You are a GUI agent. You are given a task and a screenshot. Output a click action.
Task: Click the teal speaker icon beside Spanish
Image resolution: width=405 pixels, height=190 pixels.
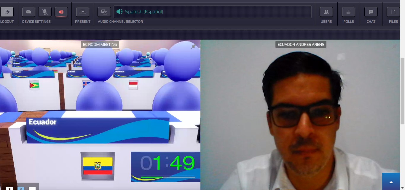pyautogui.click(x=119, y=12)
